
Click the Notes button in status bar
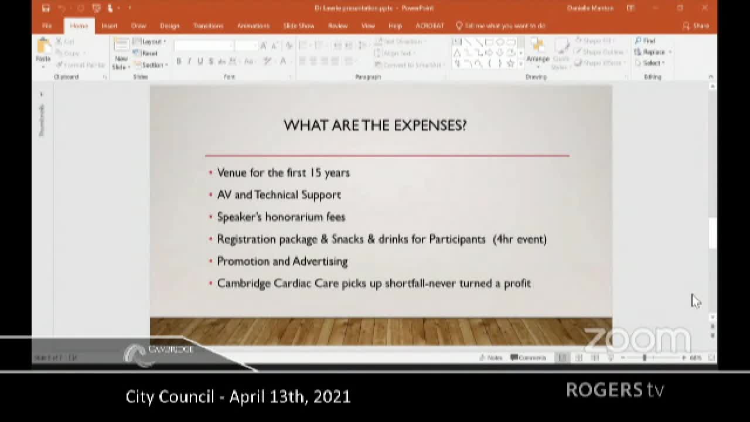491,358
